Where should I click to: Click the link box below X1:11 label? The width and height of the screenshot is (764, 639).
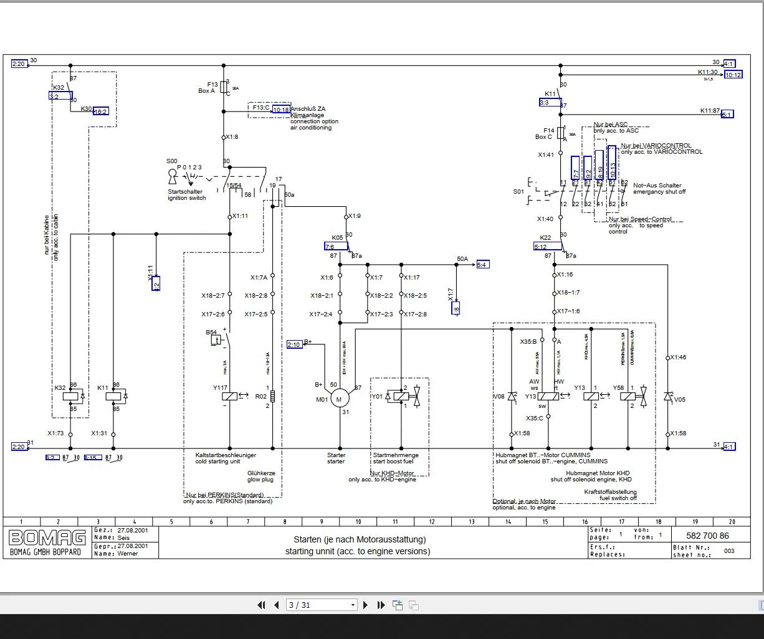point(156,284)
